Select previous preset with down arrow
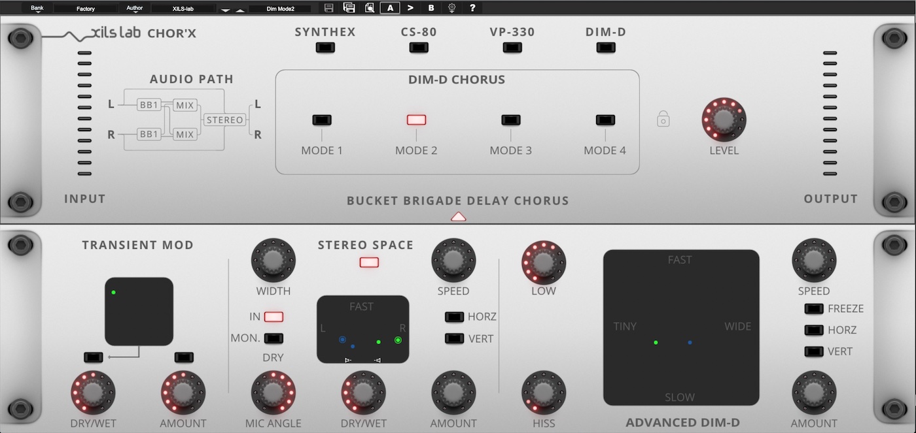The image size is (916, 433). (x=226, y=10)
